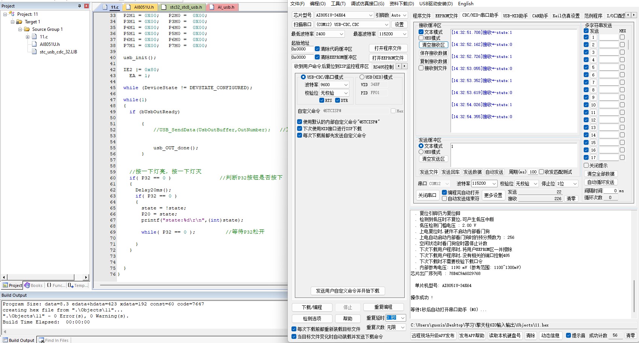
Task: Switch to the USB-HID助手 tab
Action: click(x=515, y=16)
